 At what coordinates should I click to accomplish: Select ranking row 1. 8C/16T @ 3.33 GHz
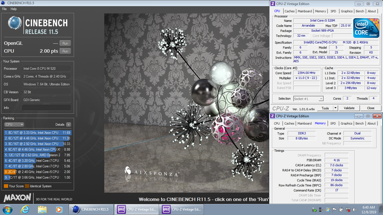point(38,133)
